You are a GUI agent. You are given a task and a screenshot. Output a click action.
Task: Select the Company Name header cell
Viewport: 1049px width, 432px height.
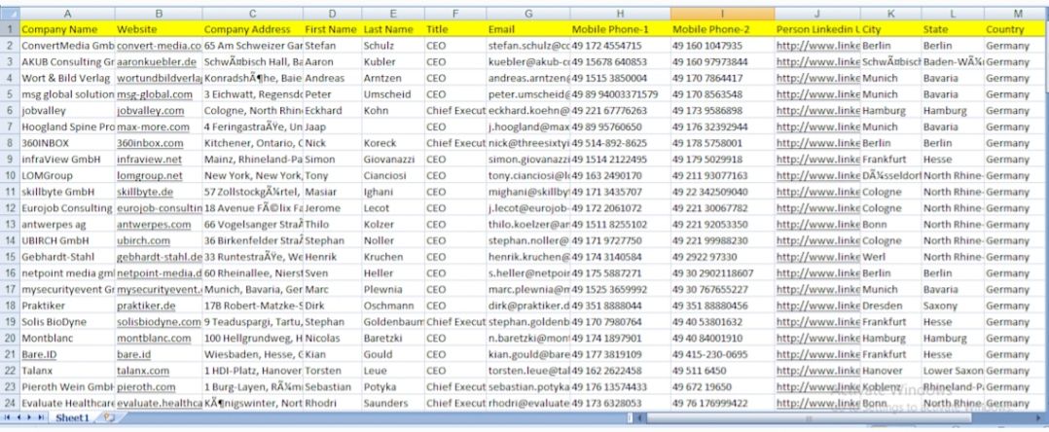tap(67, 29)
